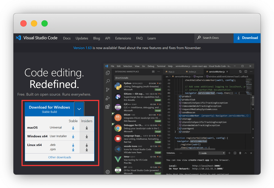274x188 pixels.
Task: Open the Explorer view in the activity bar
Action: (108, 73)
